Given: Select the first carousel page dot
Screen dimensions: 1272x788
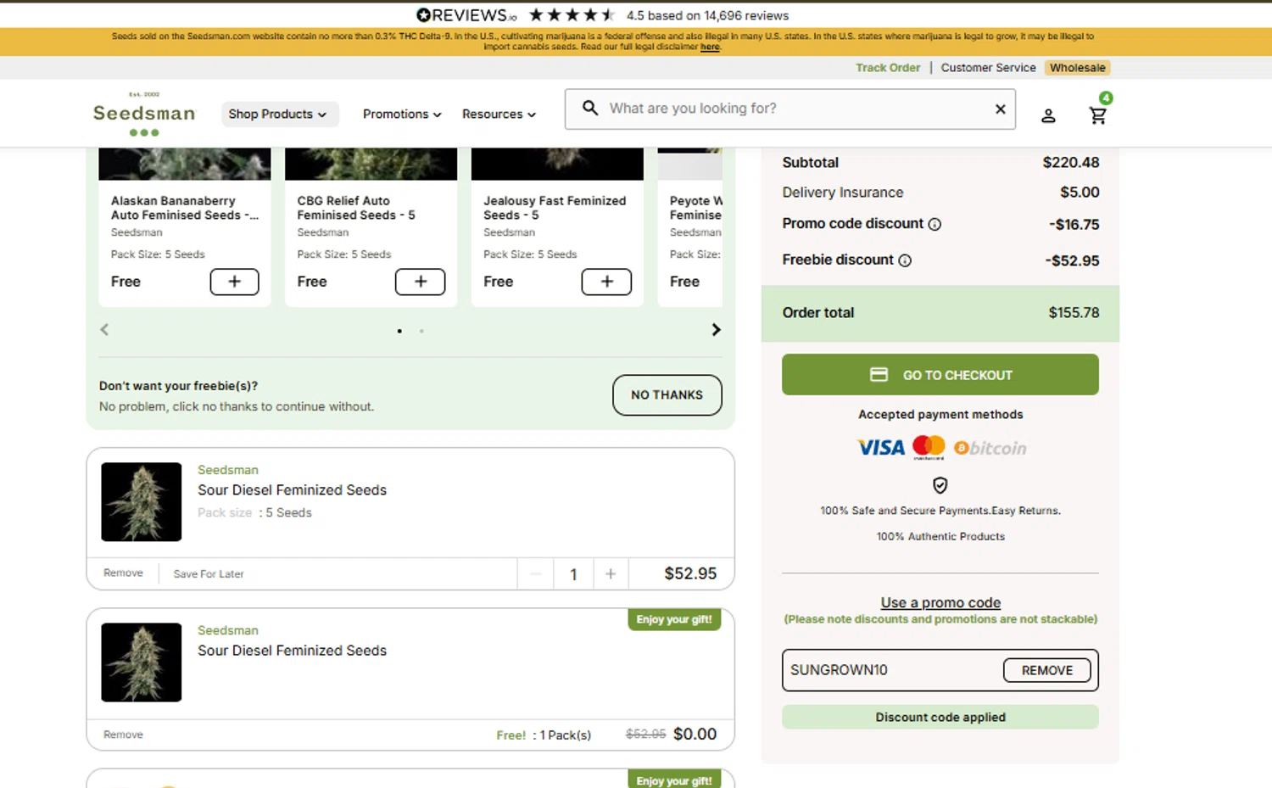Looking at the screenshot, I should tap(399, 331).
